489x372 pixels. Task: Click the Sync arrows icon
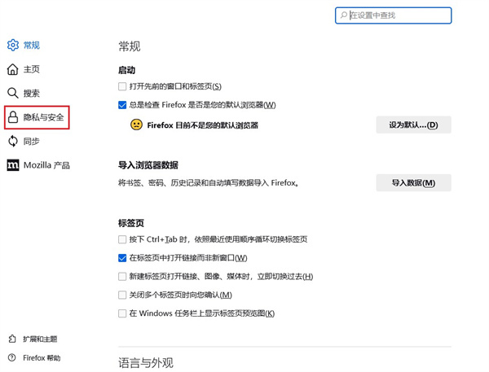point(13,141)
